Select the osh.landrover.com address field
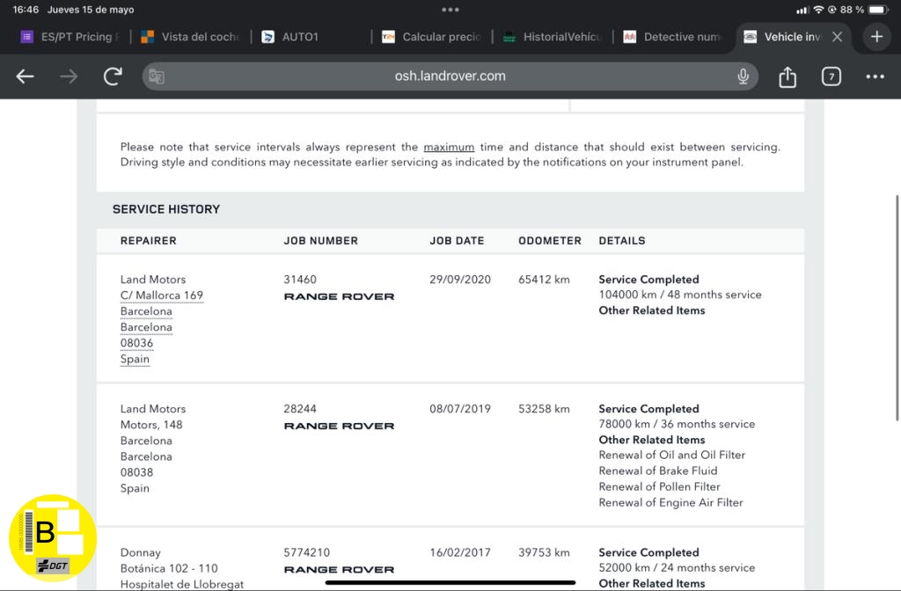The height and width of the screenshot is (591, 901). pyautogui.click(x=450, y=76)
